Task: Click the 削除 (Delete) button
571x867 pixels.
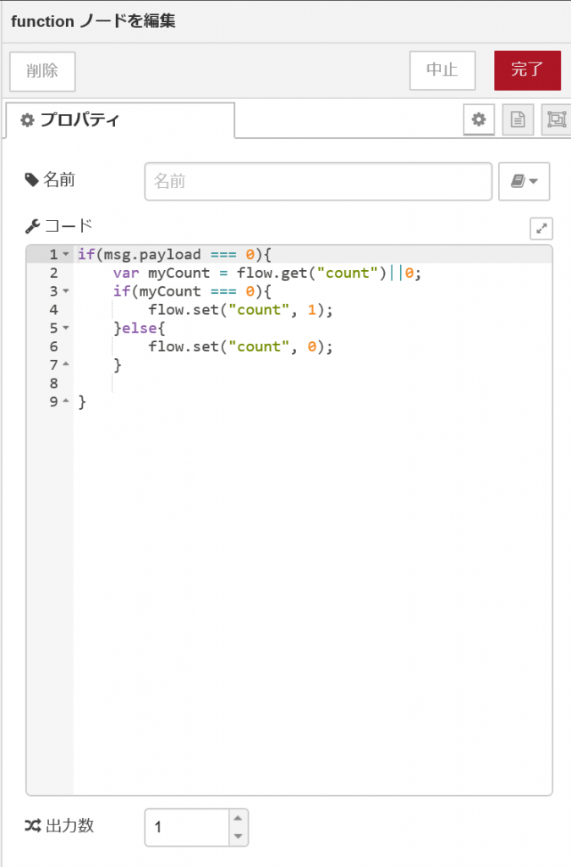Action: (42, 71)
